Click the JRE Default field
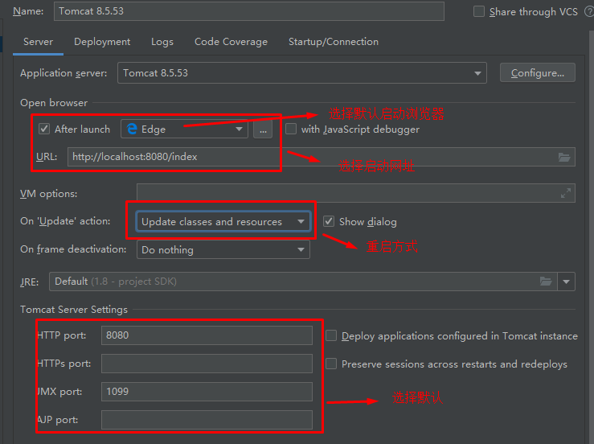This screenshot has height=444, width=594. 303,282
